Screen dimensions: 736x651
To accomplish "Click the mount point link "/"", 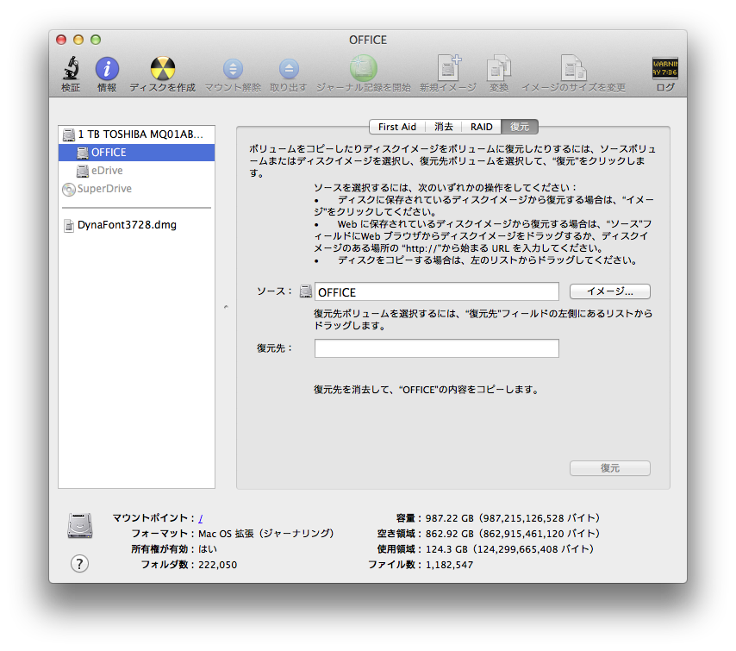I will pos(201,518).
